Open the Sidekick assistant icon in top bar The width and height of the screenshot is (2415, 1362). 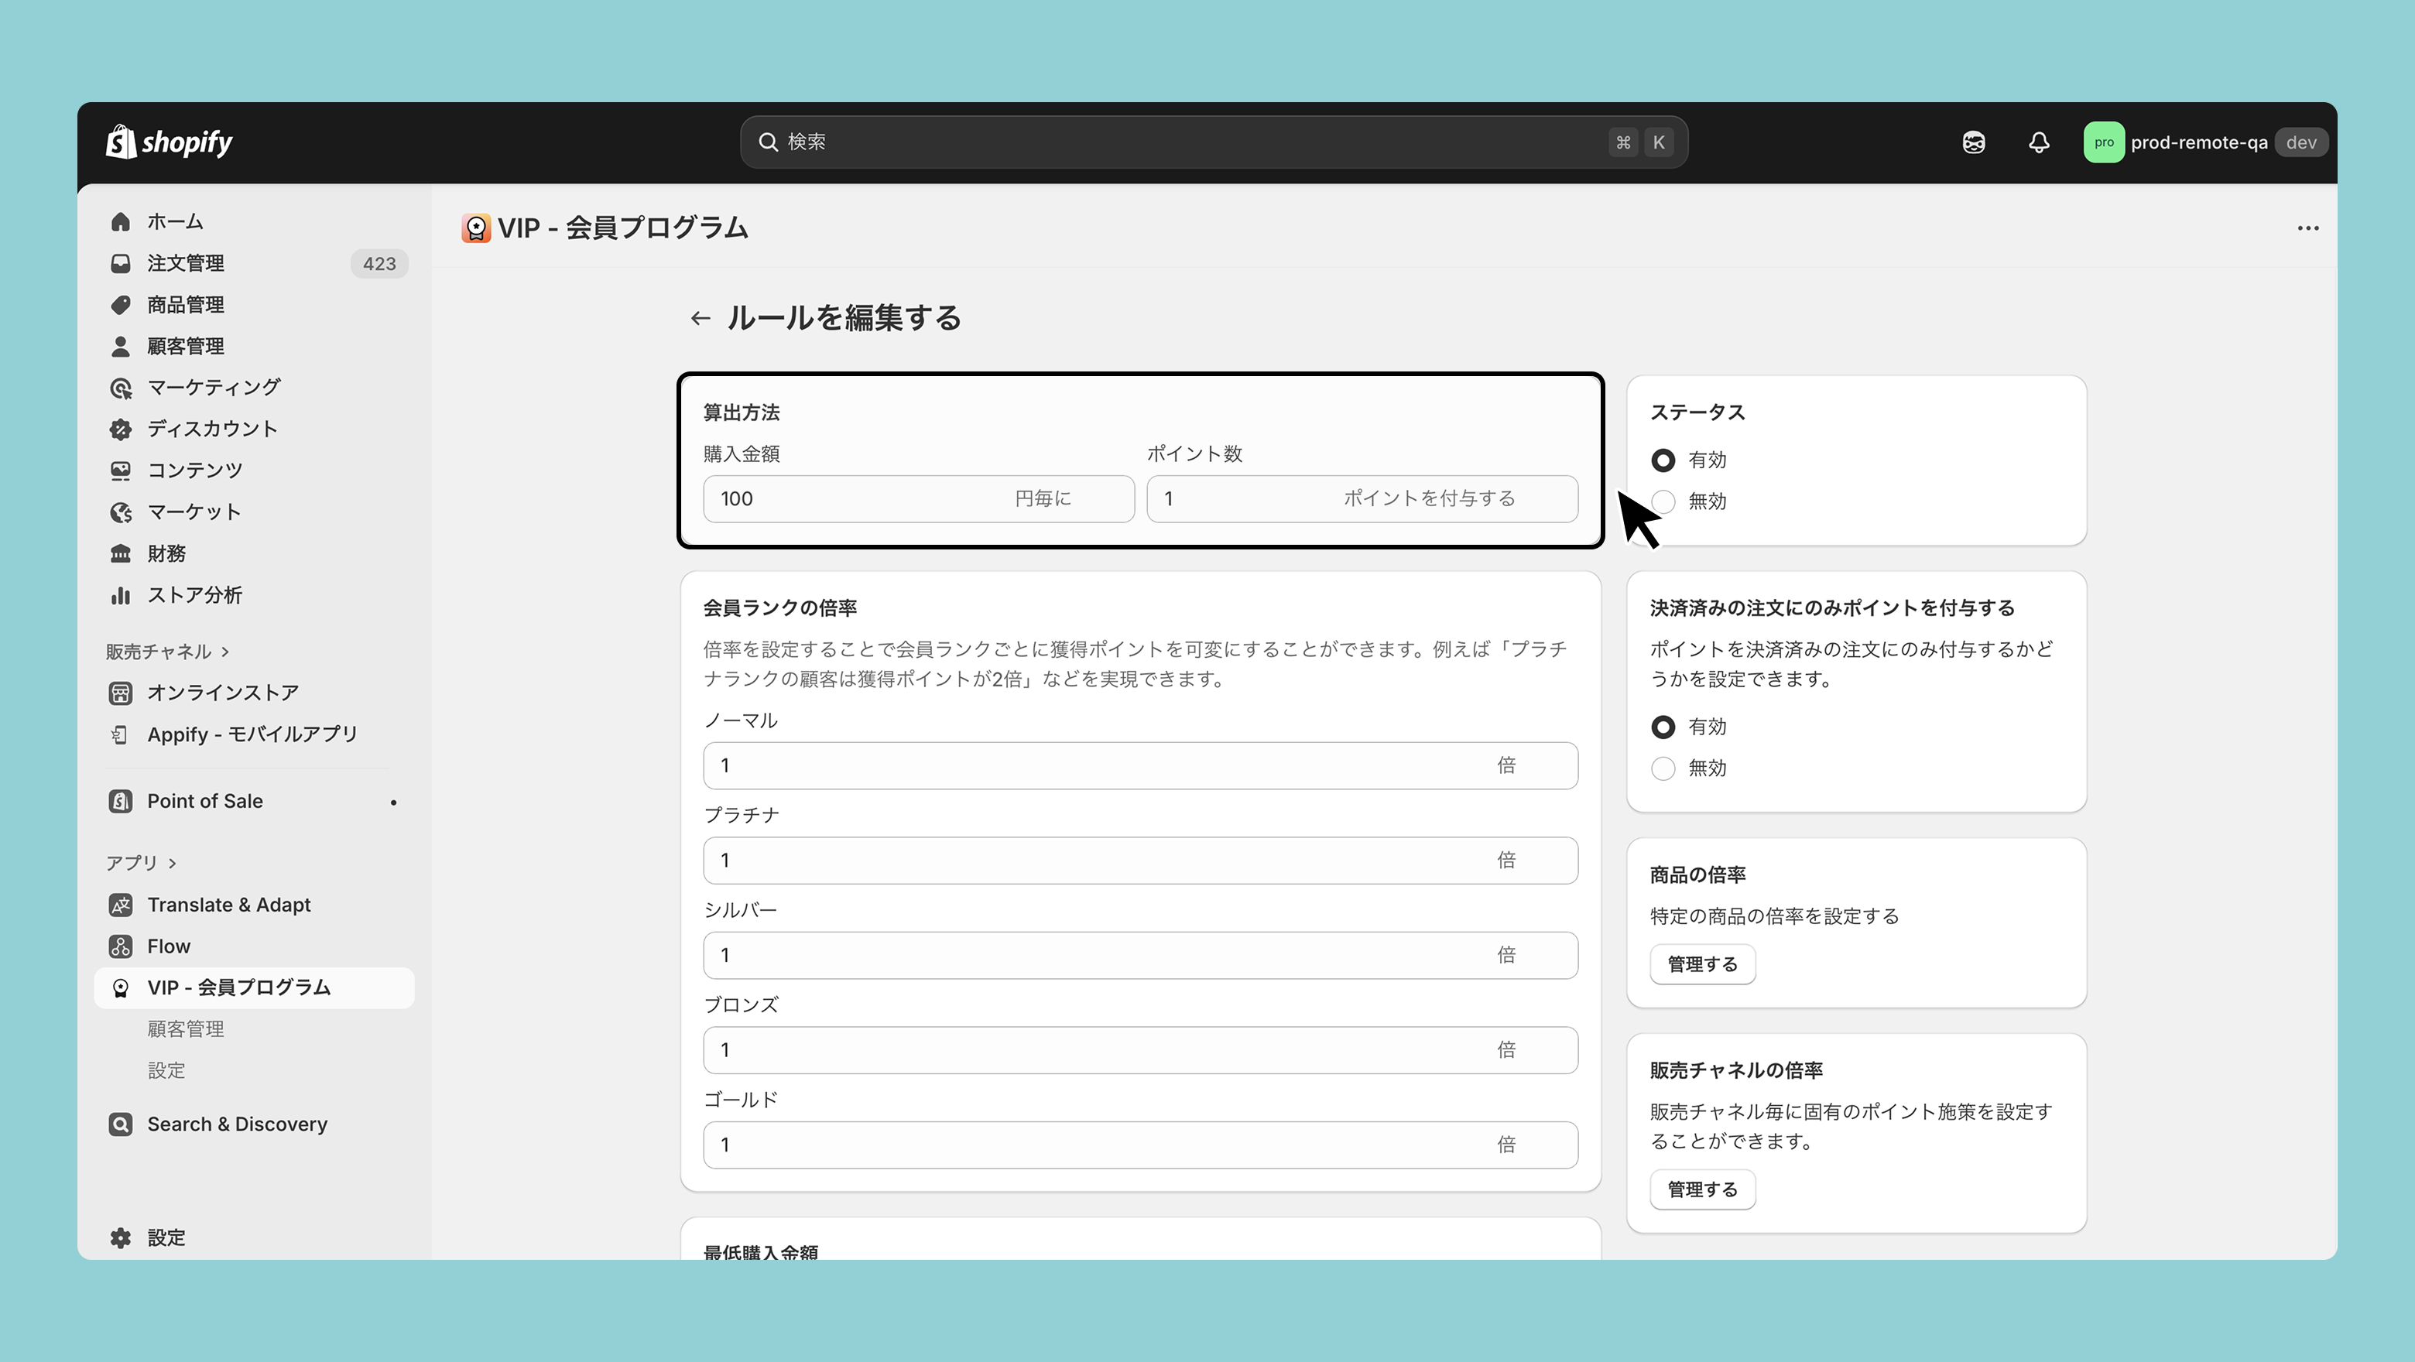pyautogui.click(x=1974, y=142)
